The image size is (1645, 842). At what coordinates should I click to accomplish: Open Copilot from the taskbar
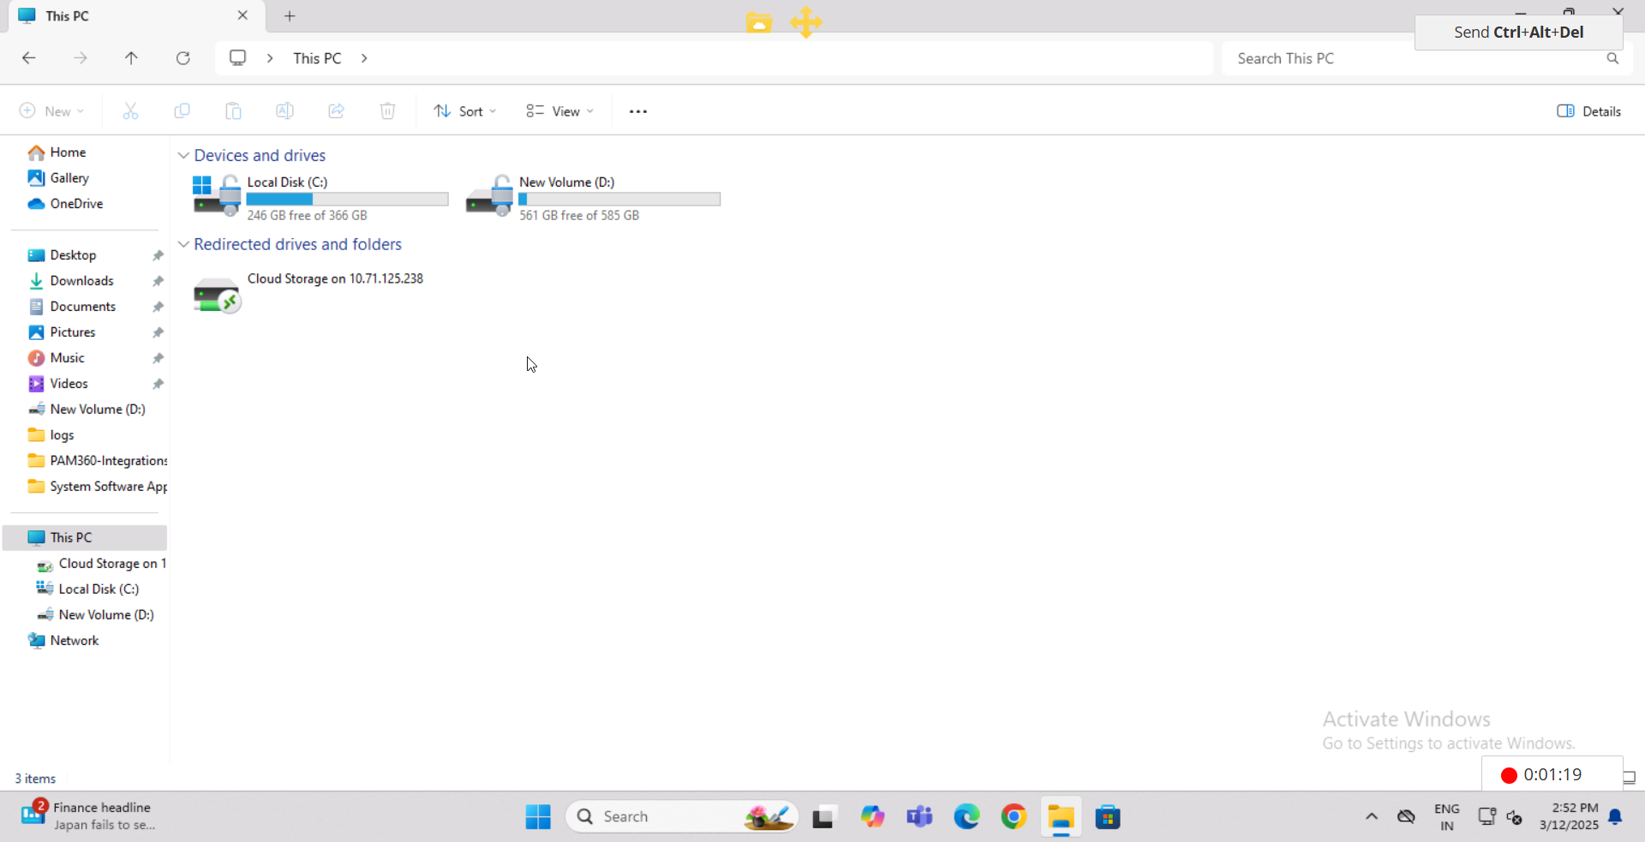[872, 816]
